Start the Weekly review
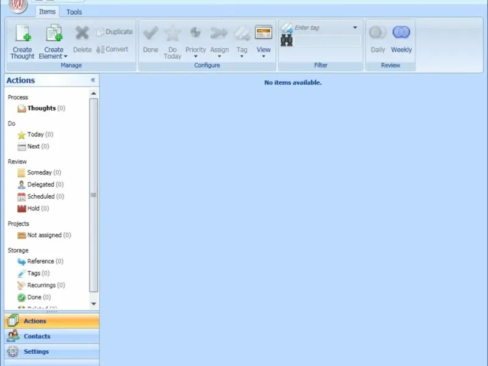 (x=401, y=40)
